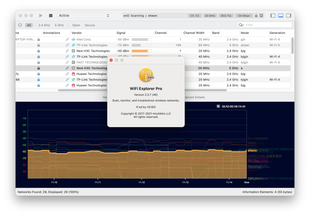Click the WiFi Explorer Pro app icon
The image size is (310, 216).
(x=146, y=75)
